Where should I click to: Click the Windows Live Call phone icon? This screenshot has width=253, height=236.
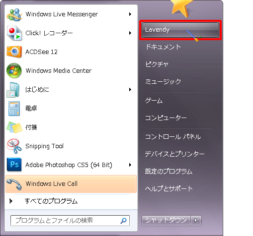point(14,184)
